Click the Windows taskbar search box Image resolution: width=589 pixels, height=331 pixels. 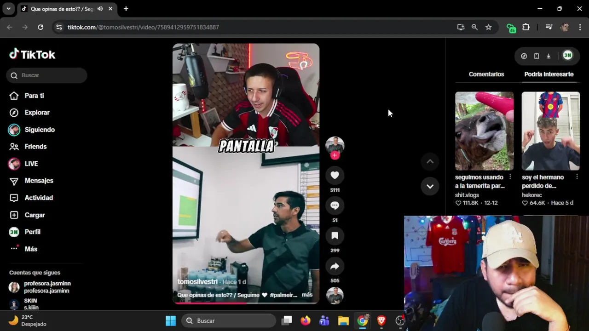coord(228,321)
